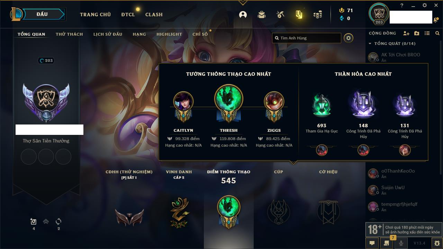Go to TRANG CHỦ home link
This screenshot has width=443, height=249.
pyautogui.click(x=95, y=15)
